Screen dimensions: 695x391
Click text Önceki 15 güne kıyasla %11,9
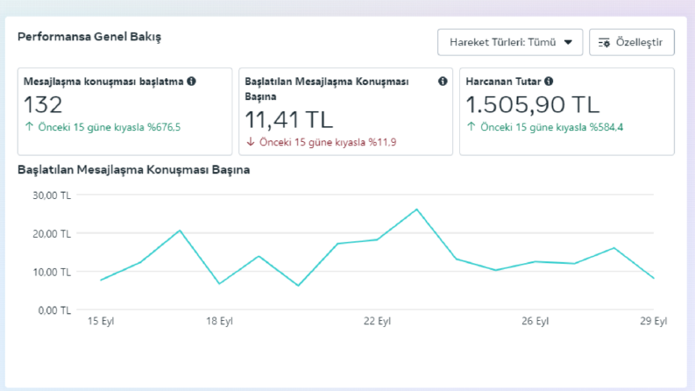(328, 142)
